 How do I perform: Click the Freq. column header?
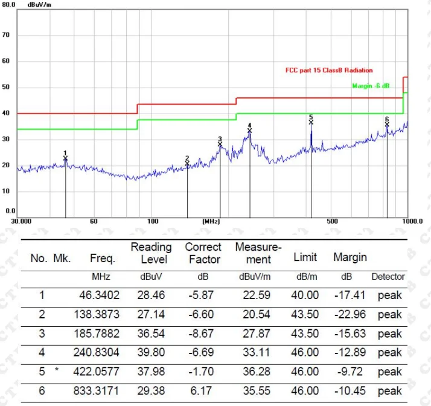(x=103, y=259)
